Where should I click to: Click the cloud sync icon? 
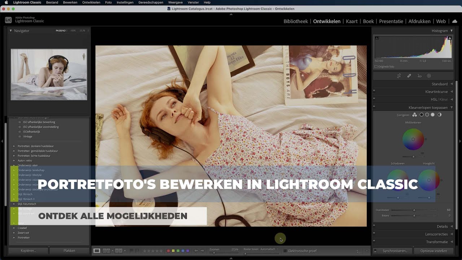point(455,21)
